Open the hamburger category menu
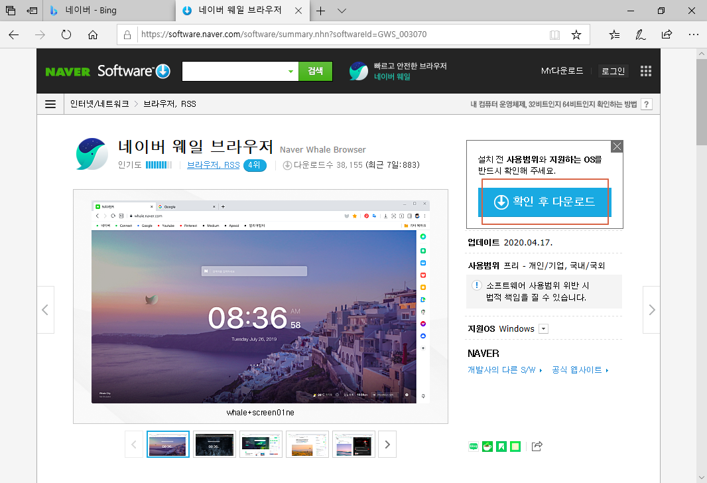This screenshot has height=483, width=707. (x=50, y=104)
